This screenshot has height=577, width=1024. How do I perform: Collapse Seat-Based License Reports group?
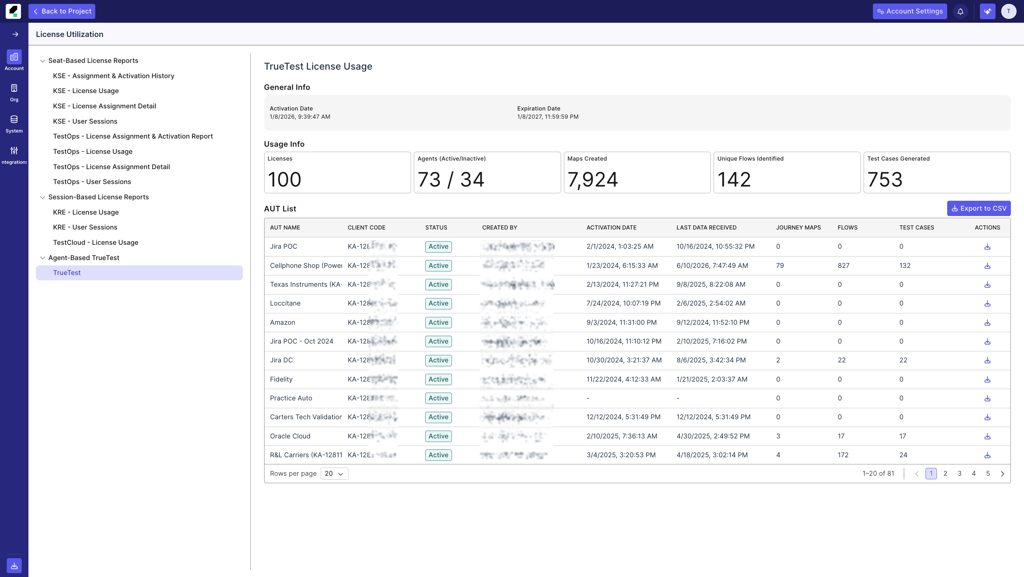tap(43, 61)
